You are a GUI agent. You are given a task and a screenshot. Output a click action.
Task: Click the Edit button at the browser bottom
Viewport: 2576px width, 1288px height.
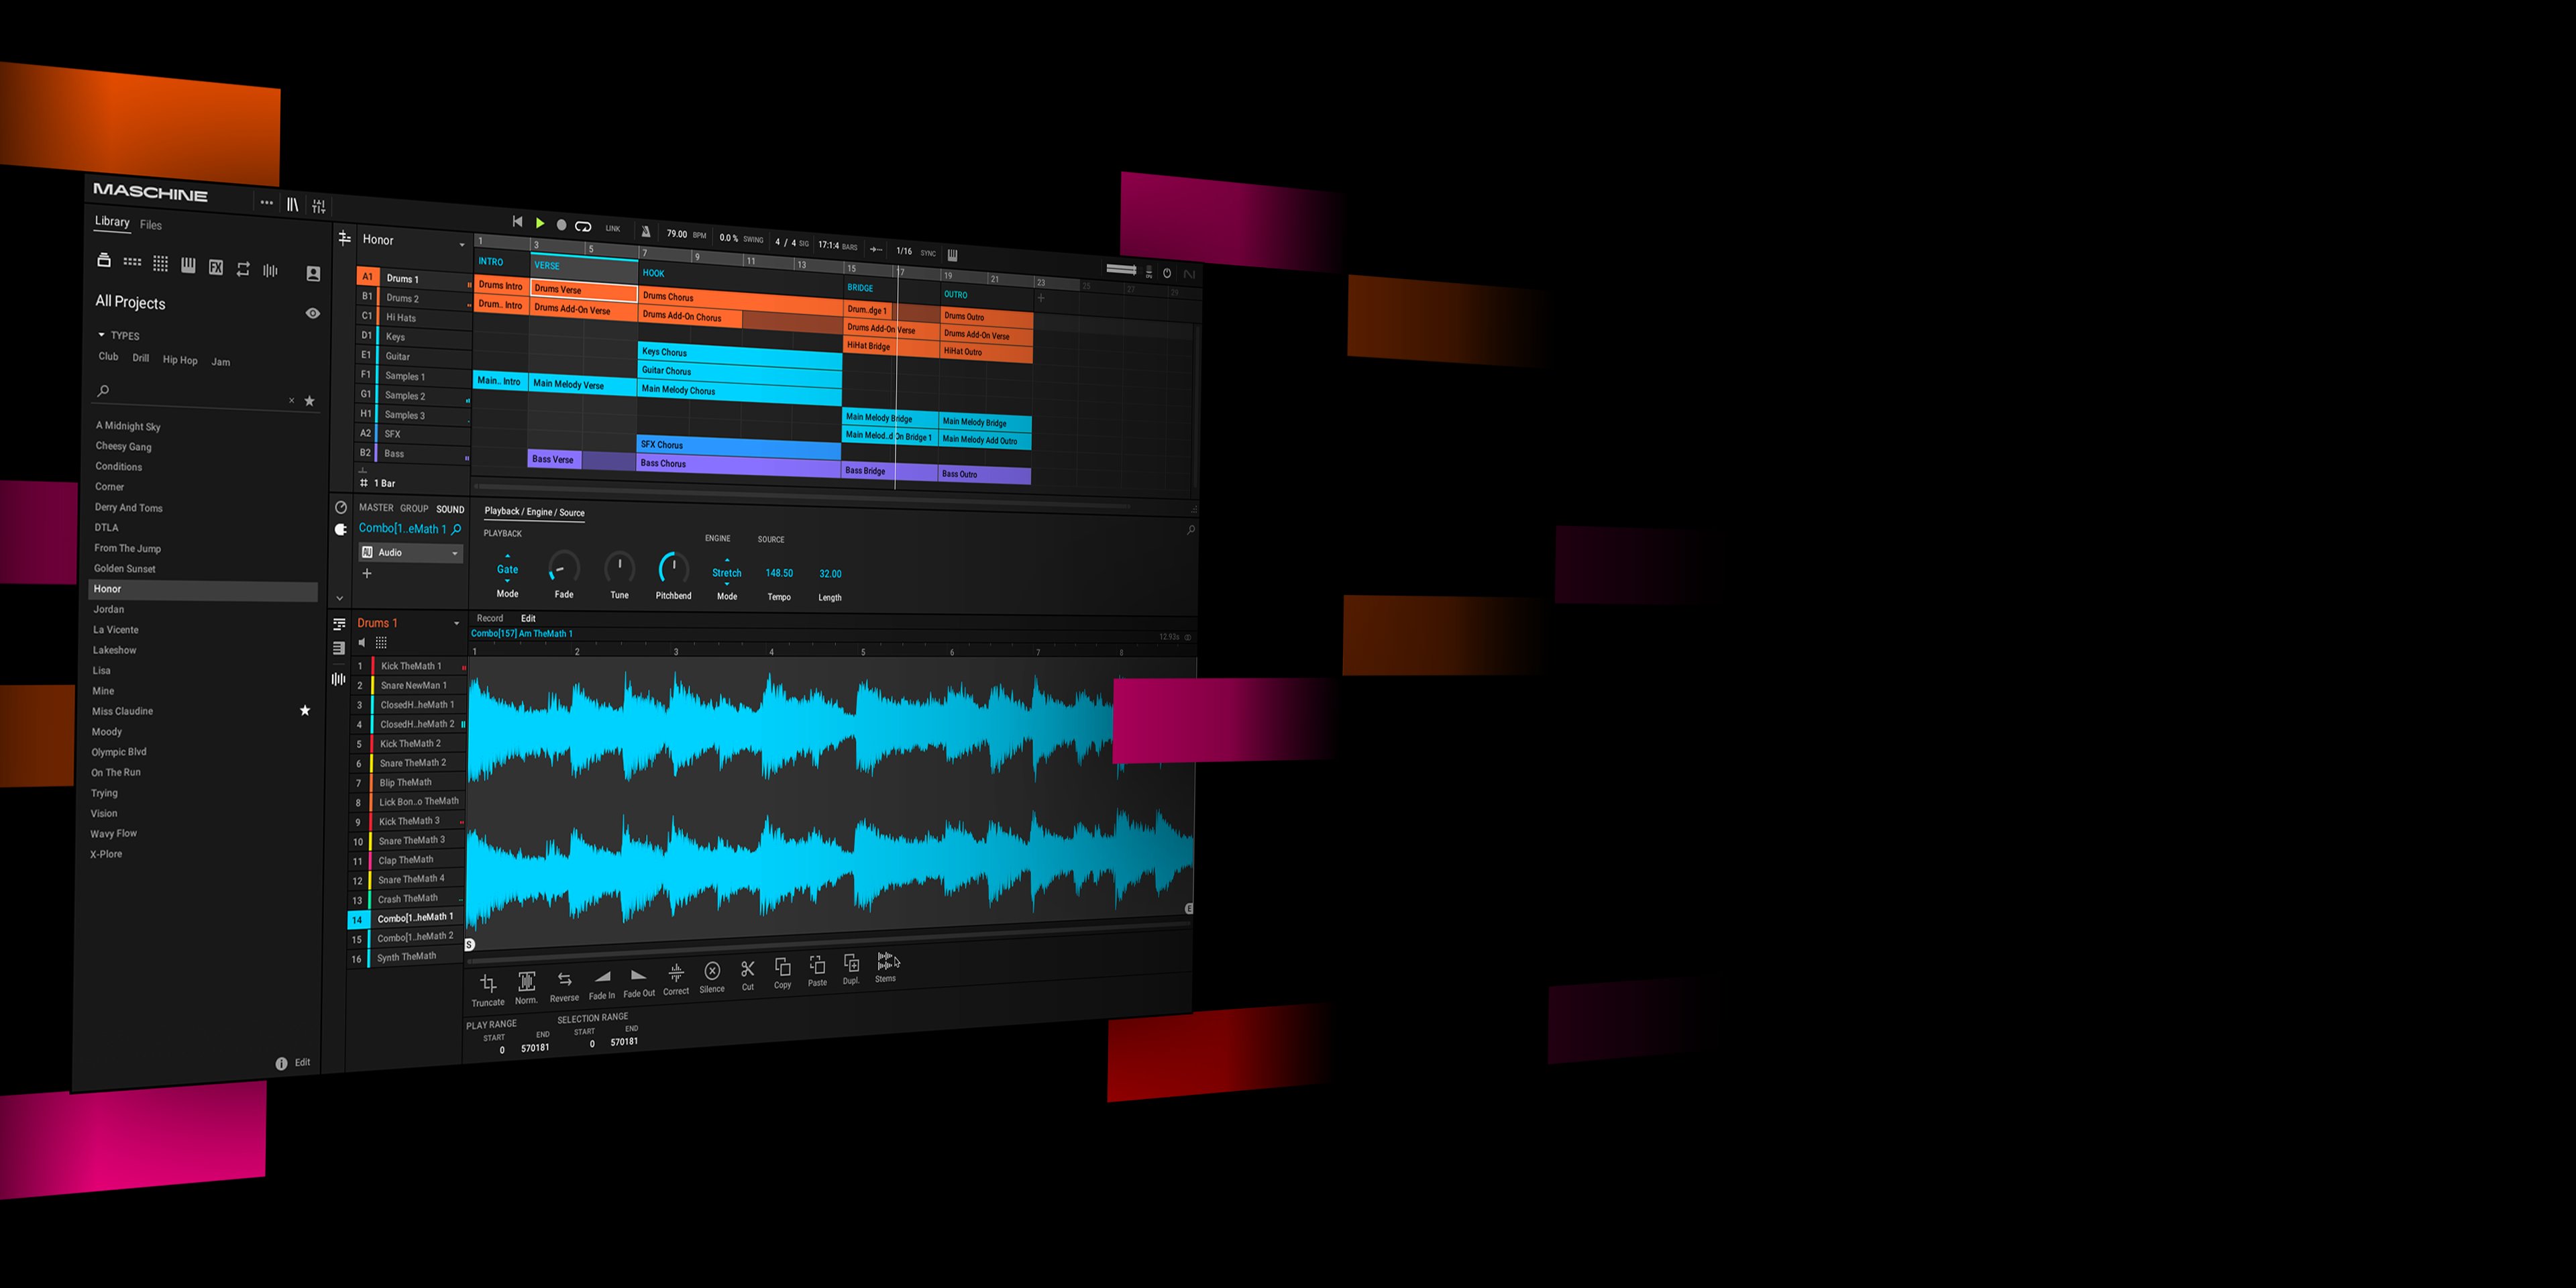302,1062
